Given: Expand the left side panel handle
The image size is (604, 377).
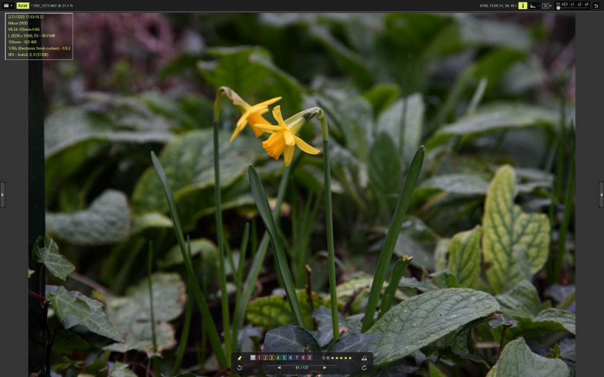Looking at the screenshot, I should (x=2, y=195).
